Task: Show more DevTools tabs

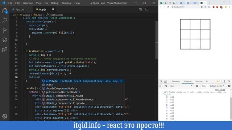Action: (x=207, y=81)
